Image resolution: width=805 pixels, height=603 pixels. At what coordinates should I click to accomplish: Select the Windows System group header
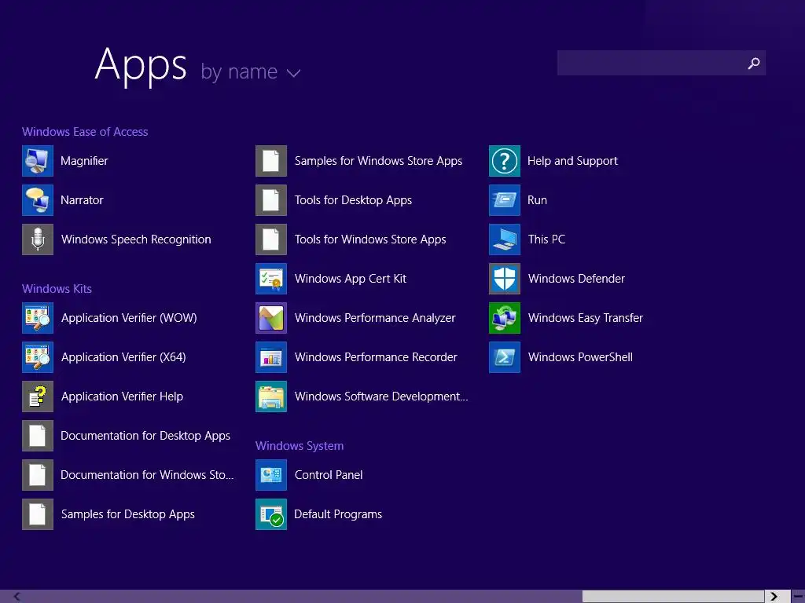pyautogui.click(x=300, y=446)
